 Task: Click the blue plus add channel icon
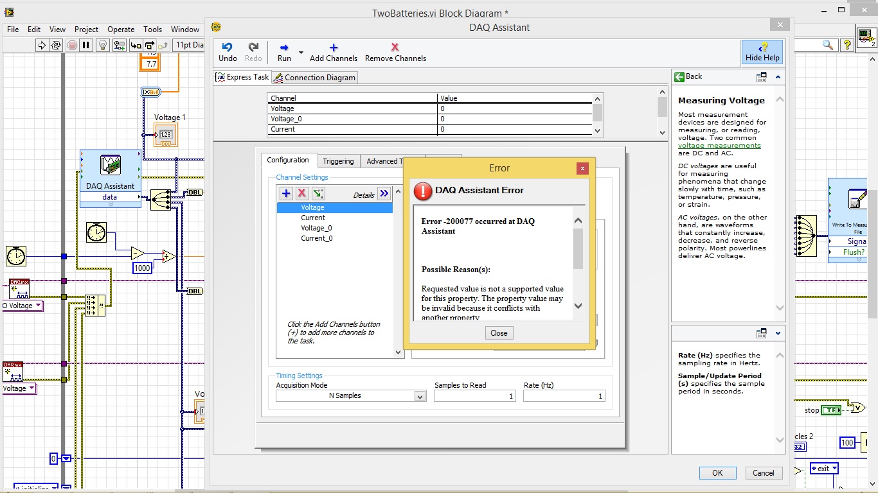coord(286,193)
